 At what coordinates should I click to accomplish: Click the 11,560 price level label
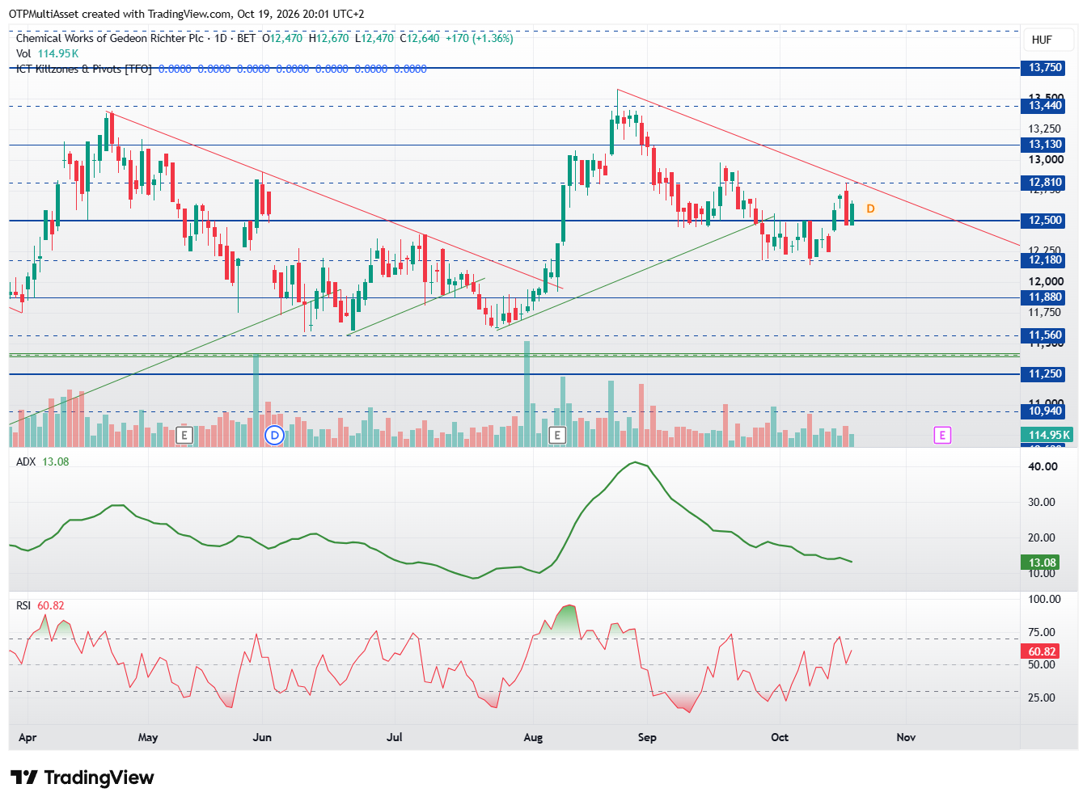pos(1044,335)
